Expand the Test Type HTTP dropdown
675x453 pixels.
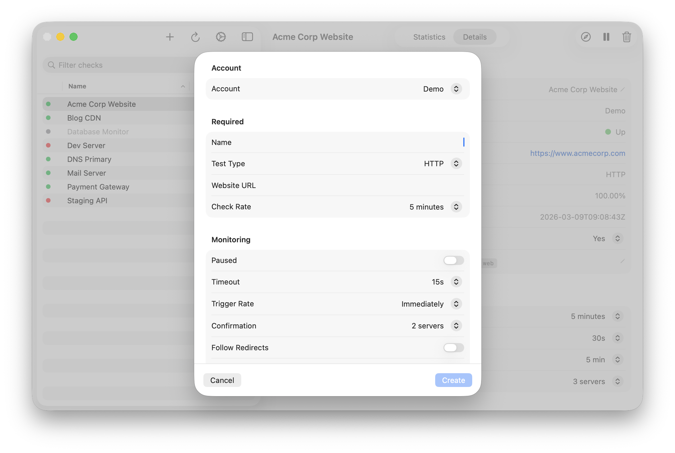click(x=456, y=164)
